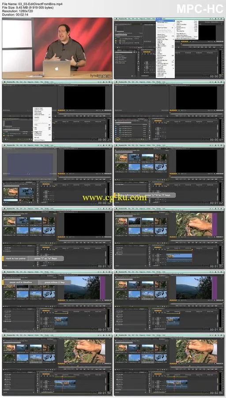Click the press "i" or "o" keys callout

pyautogui.click(x=46, y=258)
